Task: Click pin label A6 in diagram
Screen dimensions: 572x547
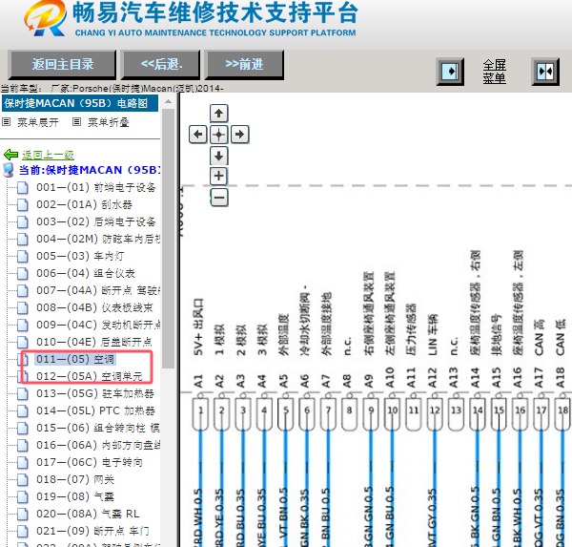Action: click(x=305, y=381)
